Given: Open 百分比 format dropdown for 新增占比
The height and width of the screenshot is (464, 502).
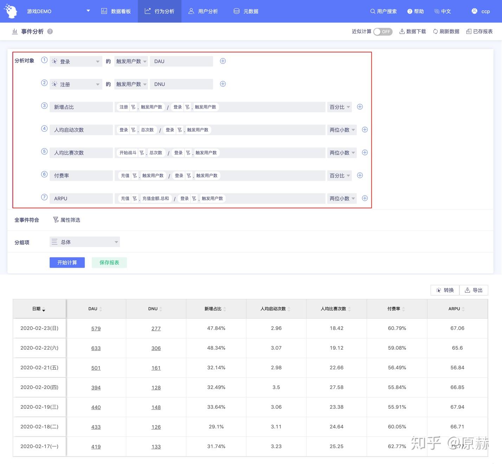Looking at the screenshot, I should [x=339, y=107].
